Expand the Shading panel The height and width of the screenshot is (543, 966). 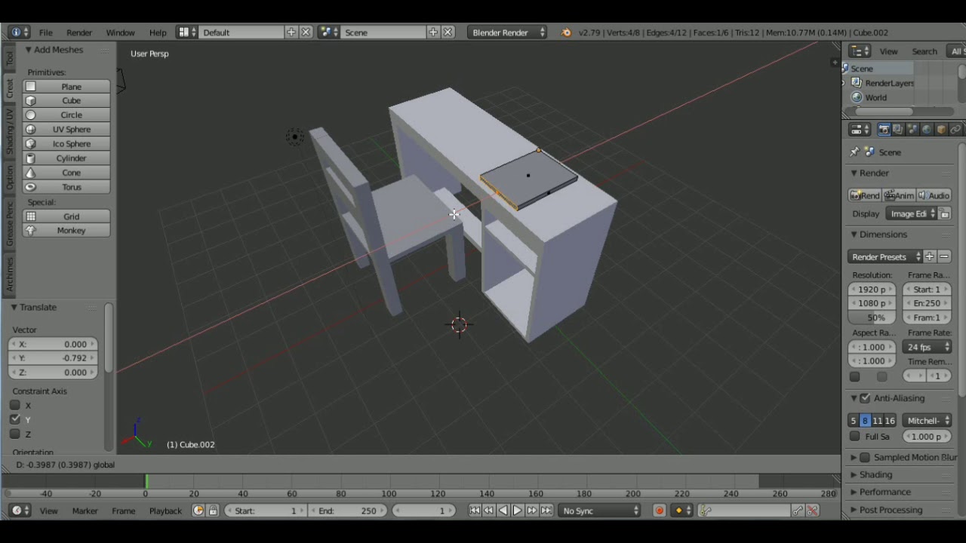(875, 475)
